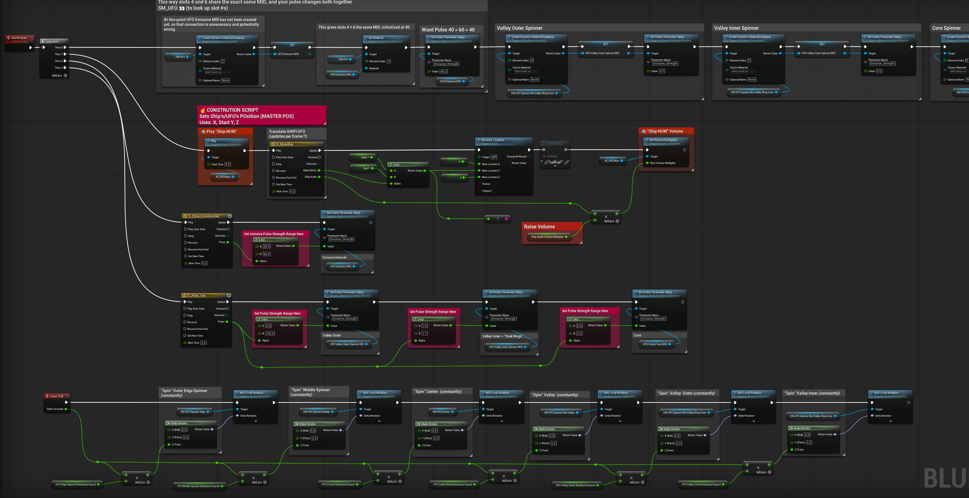Click the Element Index field showing 2

click(222, 61)
